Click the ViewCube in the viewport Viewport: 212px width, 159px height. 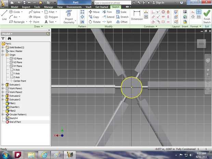tap(201, 44)
